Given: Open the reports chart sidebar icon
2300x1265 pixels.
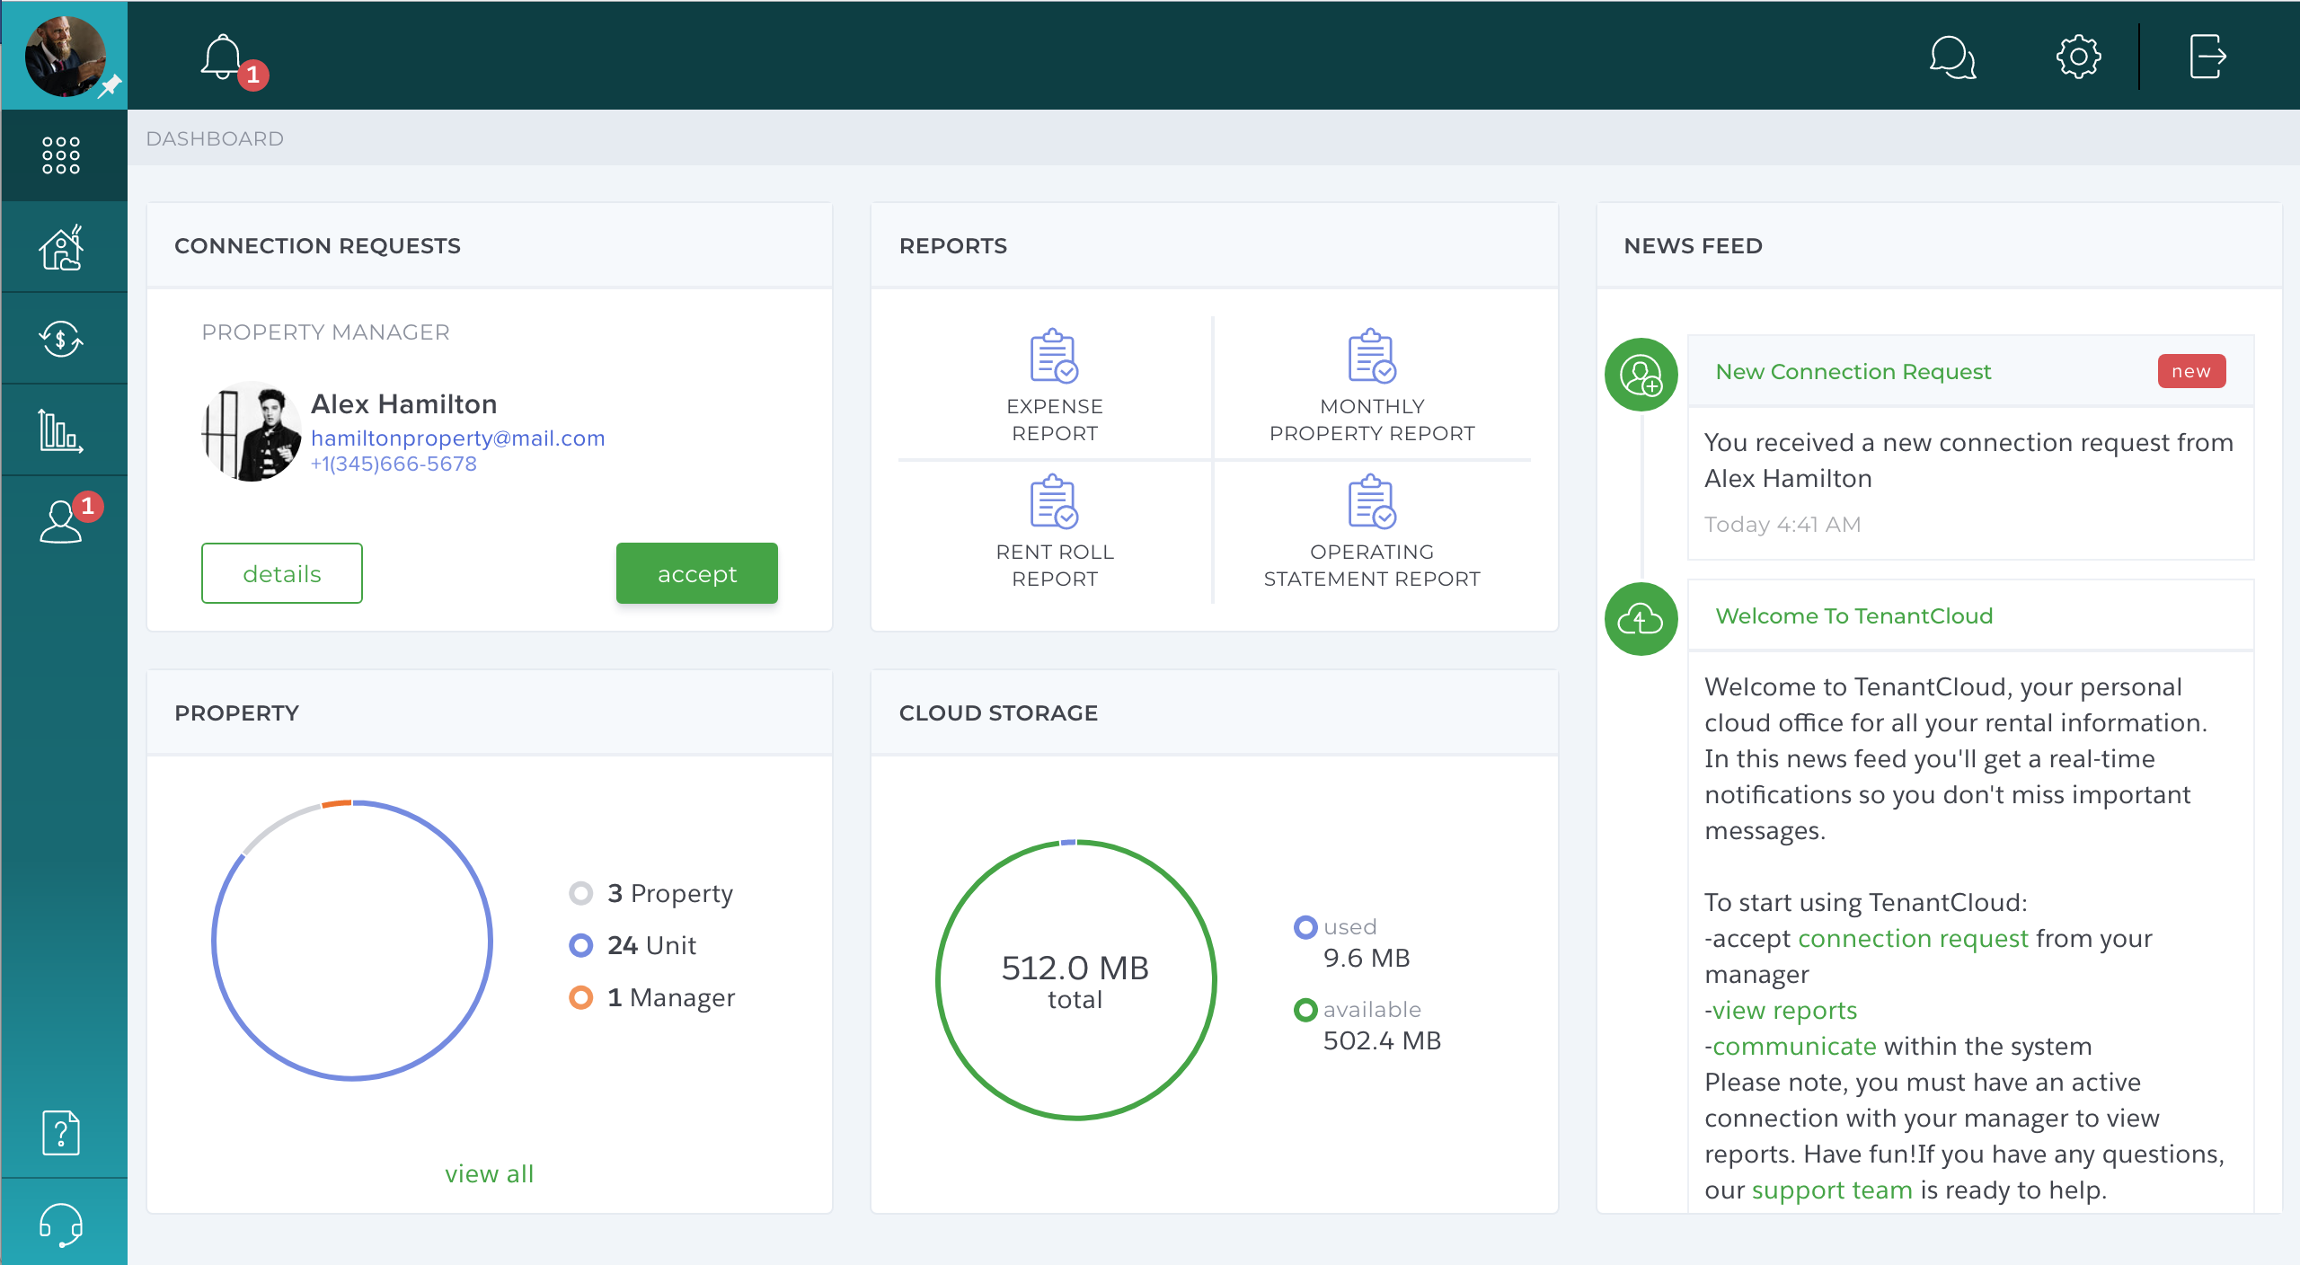Looking at the screenshot, I should coord(61,430).
